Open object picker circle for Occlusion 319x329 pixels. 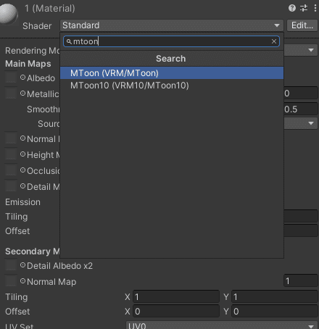22,170
